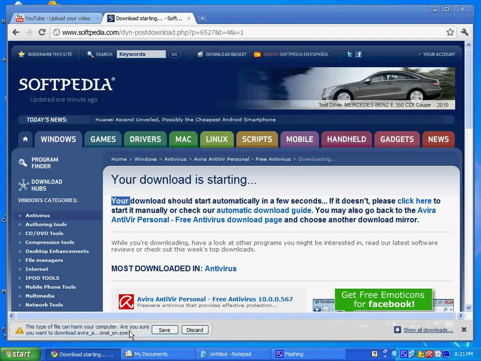Close the downloads bar

point(464,330)
